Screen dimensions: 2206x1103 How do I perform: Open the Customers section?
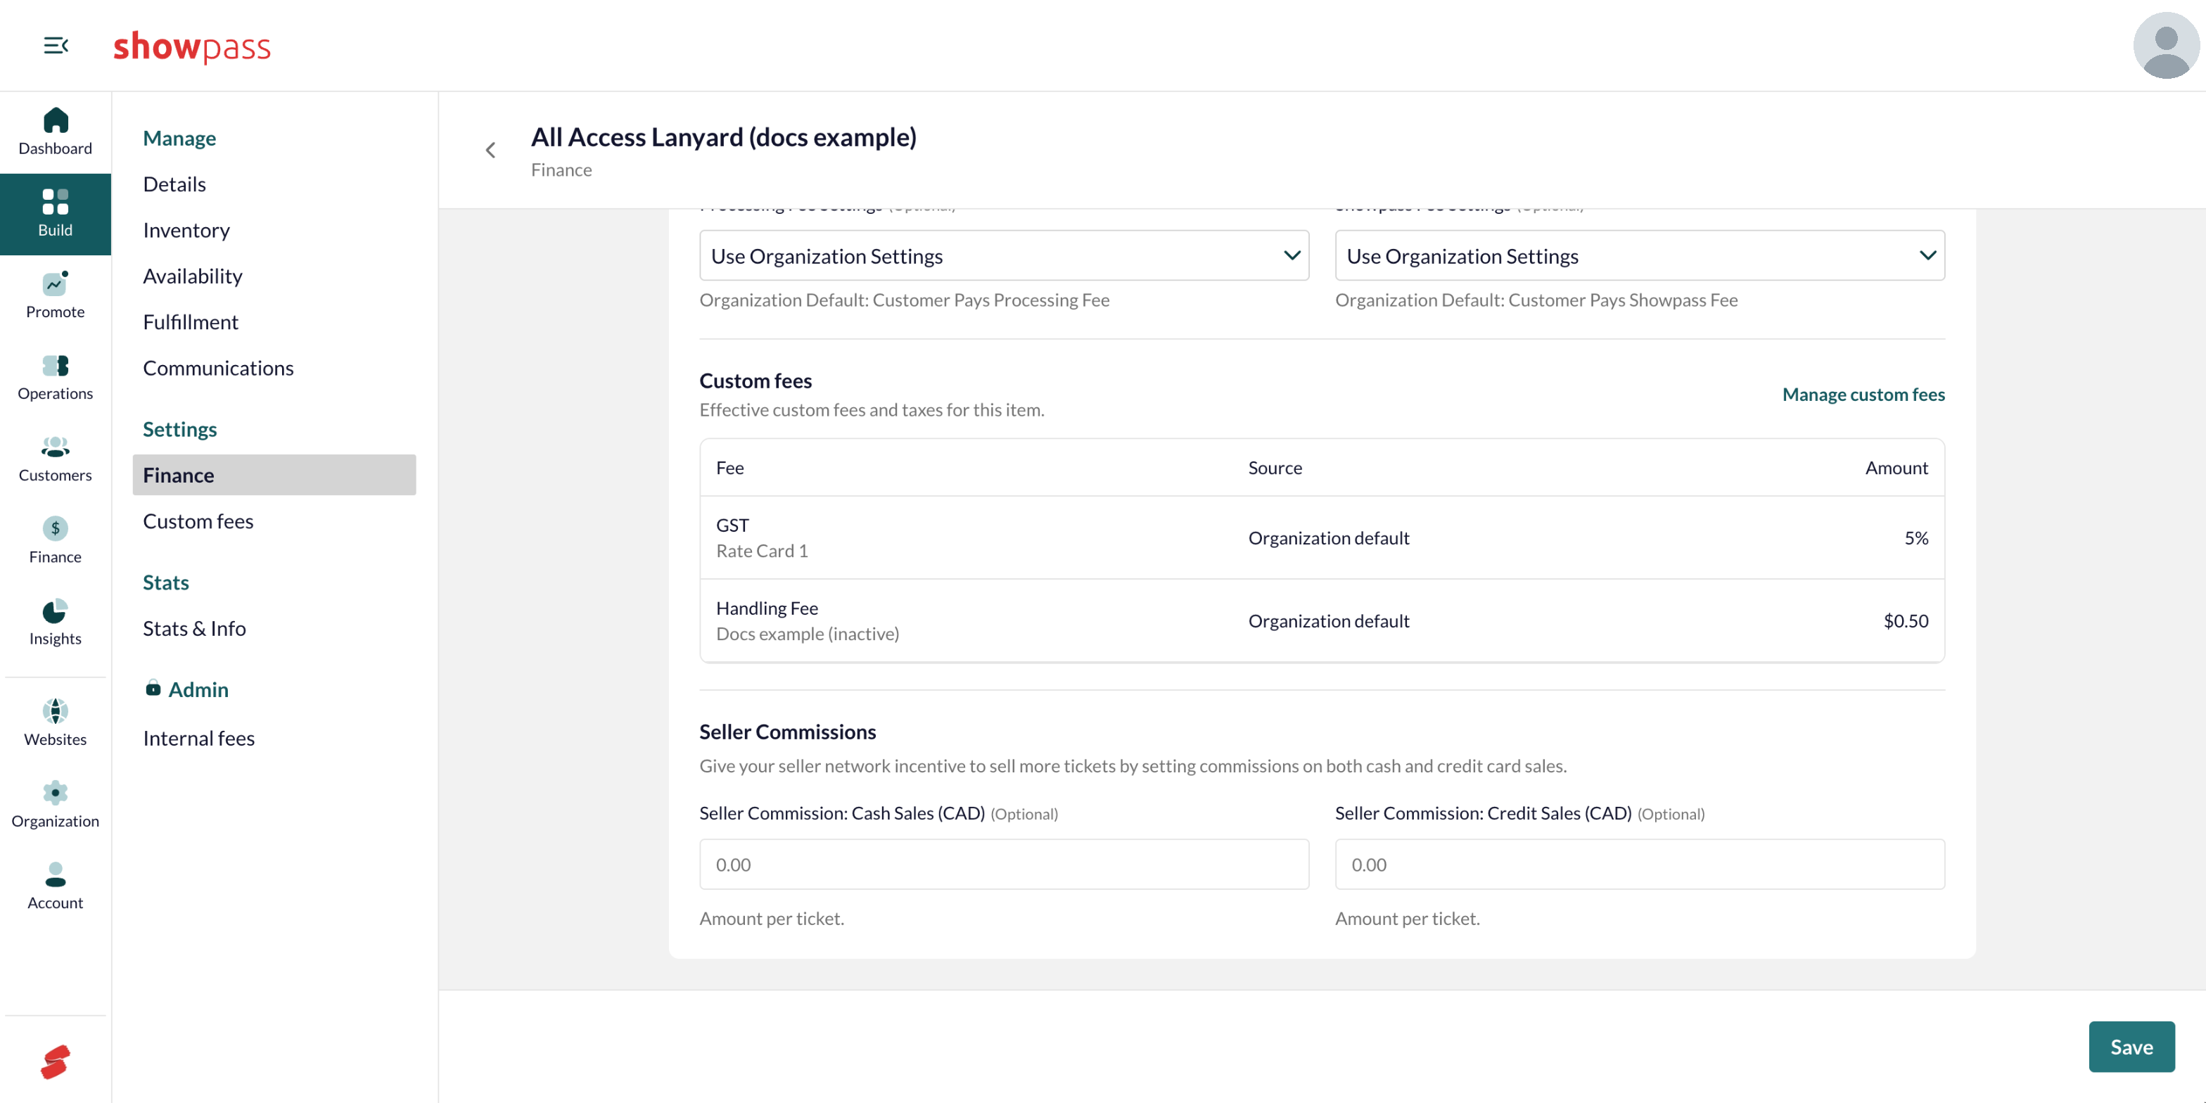pos(56,459)
